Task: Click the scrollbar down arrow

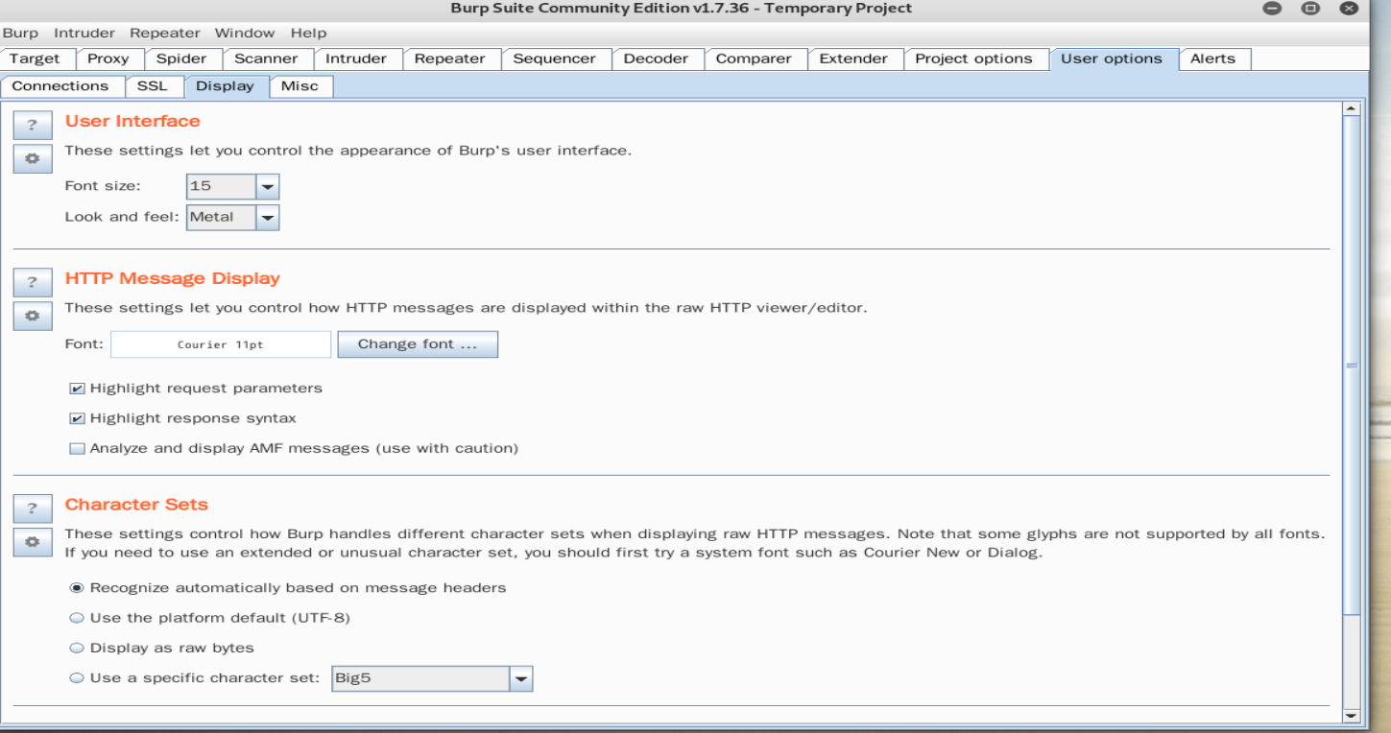Action: click(x=1354, y=715)
